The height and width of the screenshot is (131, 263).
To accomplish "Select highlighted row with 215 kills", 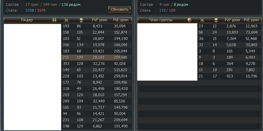I will click(68, 58).
